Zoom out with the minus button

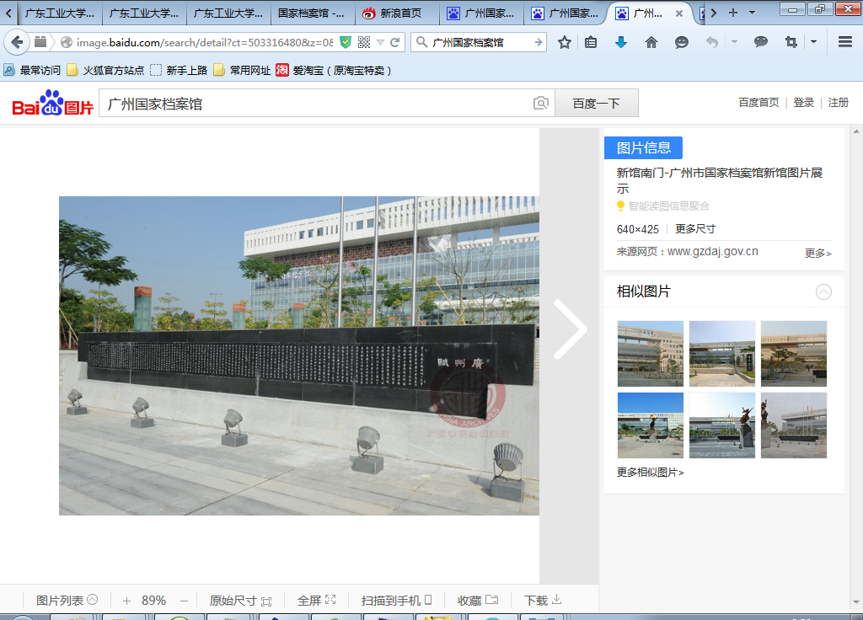click(x=184, y=601)
